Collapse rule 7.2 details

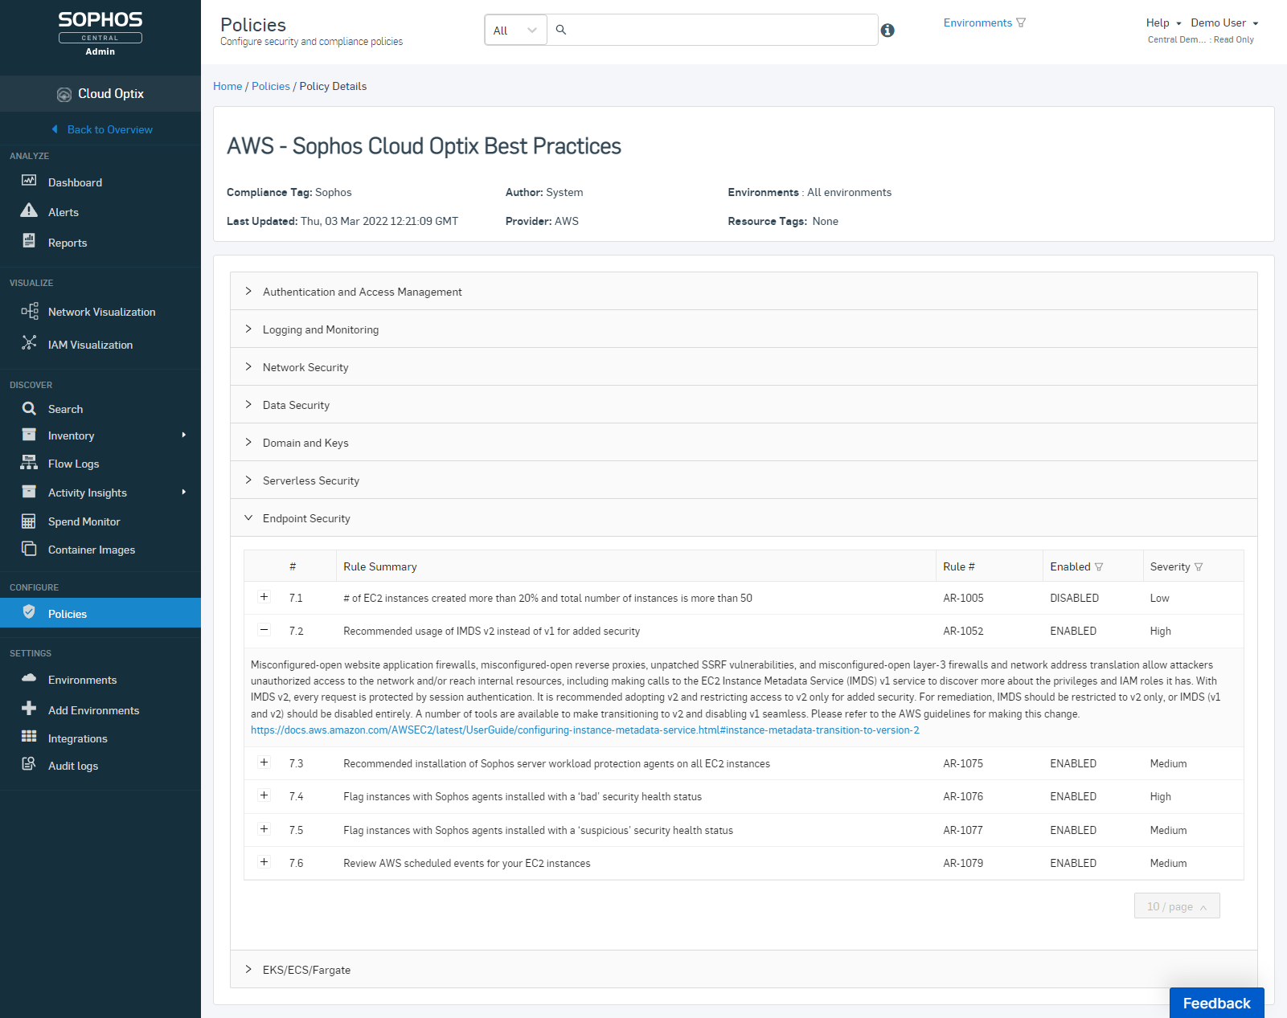point(264,630)
